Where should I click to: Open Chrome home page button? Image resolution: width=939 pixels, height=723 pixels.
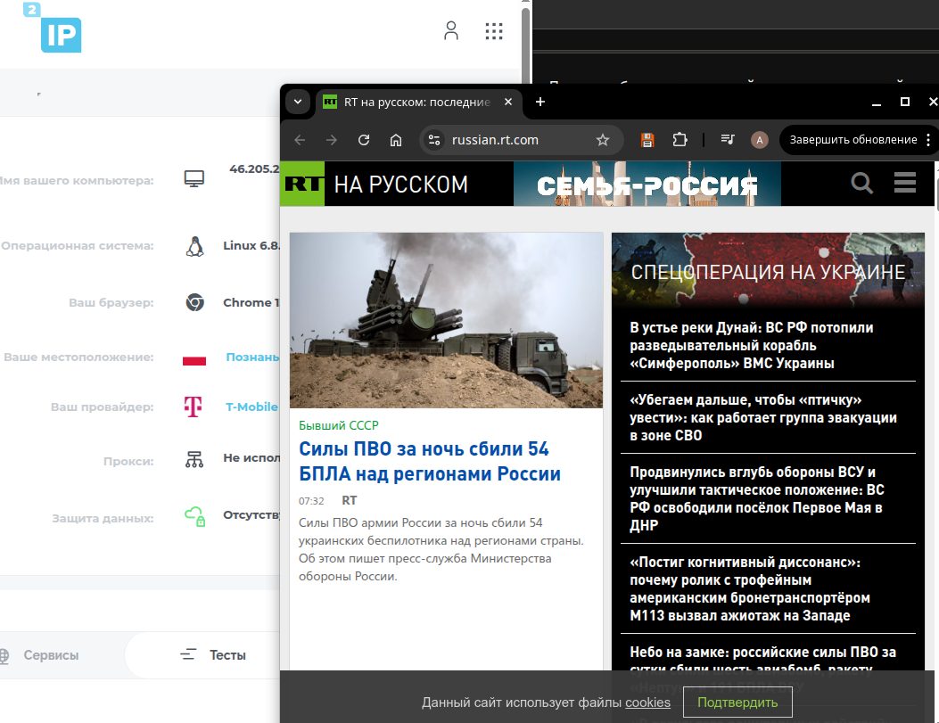coord(396,140)
